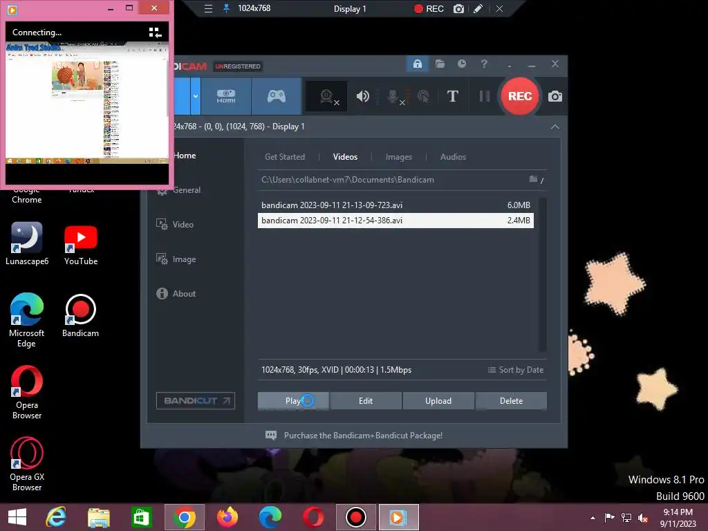This screenshot has height=531, width=708.
Task: Open folder icon beside output path
Action: point(533,179)
